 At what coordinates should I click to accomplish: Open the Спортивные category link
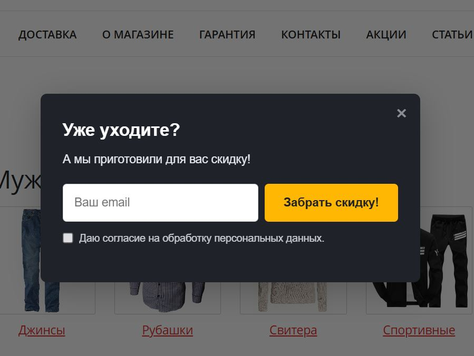pyautogui.click(x=419, y=330)
